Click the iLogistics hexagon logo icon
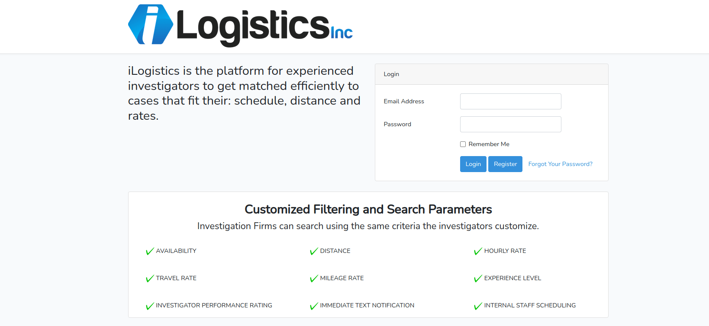This screenshot has width=709, height=326. (x=151, y=24)
